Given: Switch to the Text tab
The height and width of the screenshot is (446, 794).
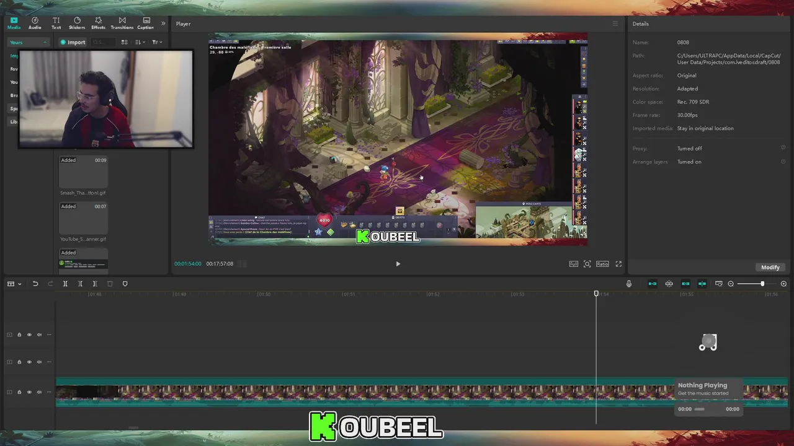Looking at the screenshot, I should (x=56, y=24).
